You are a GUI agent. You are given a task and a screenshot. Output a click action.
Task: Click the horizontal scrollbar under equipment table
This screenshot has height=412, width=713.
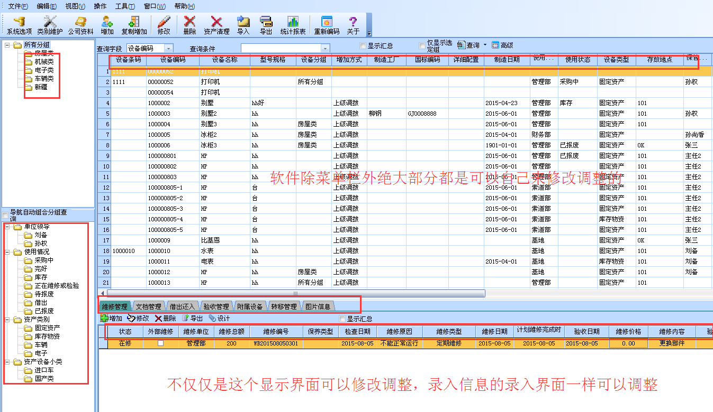[x=295, y=293]
